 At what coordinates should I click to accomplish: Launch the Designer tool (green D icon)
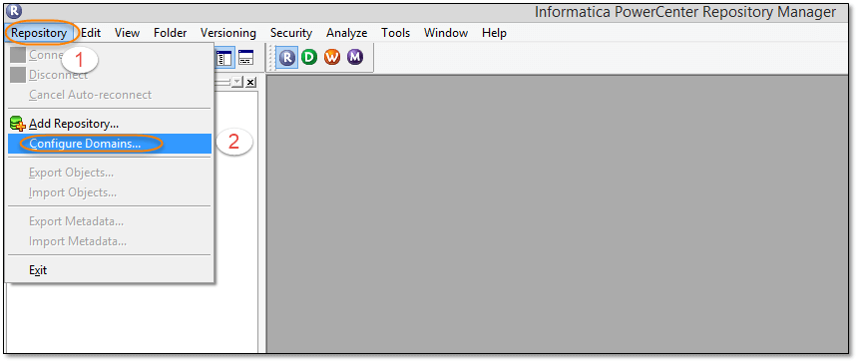pos(309,57)
